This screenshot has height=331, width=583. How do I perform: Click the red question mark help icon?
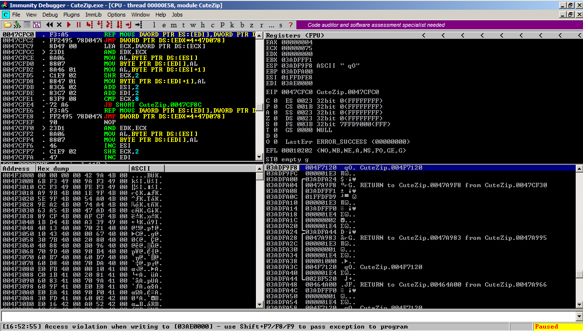pyautogui.click(x=291, y=24)
